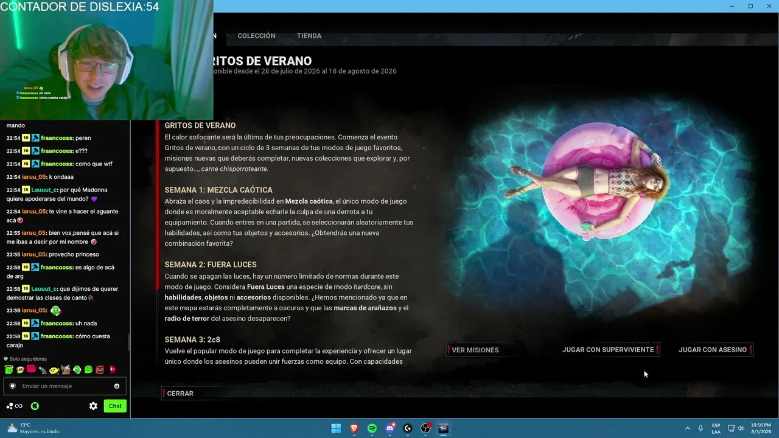Open the Windows Start menu

tap(336, 428)
